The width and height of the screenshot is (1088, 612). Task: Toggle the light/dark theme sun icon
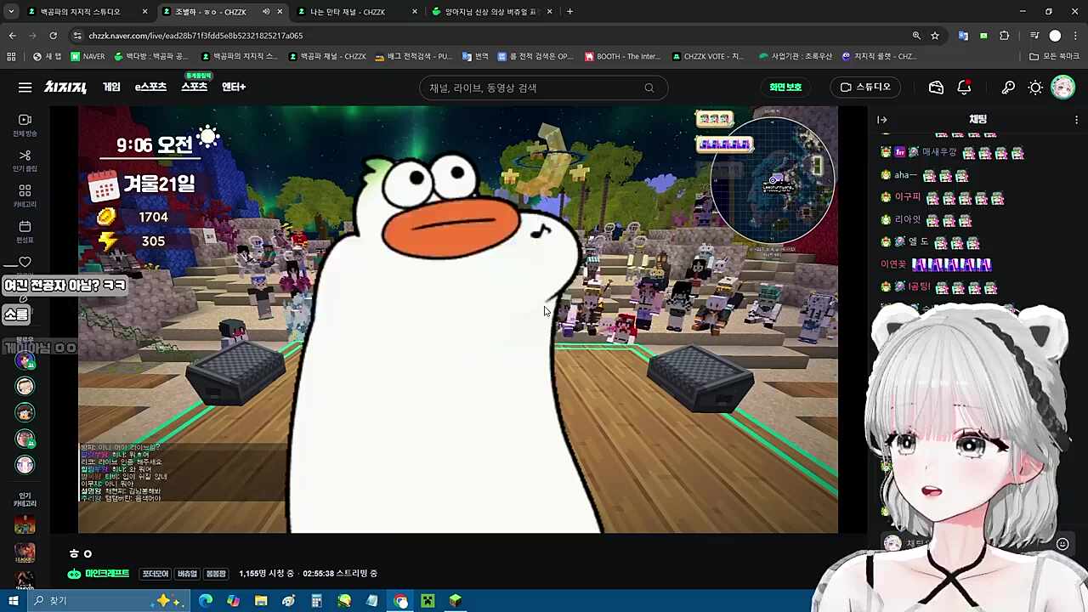point(1035,88)
